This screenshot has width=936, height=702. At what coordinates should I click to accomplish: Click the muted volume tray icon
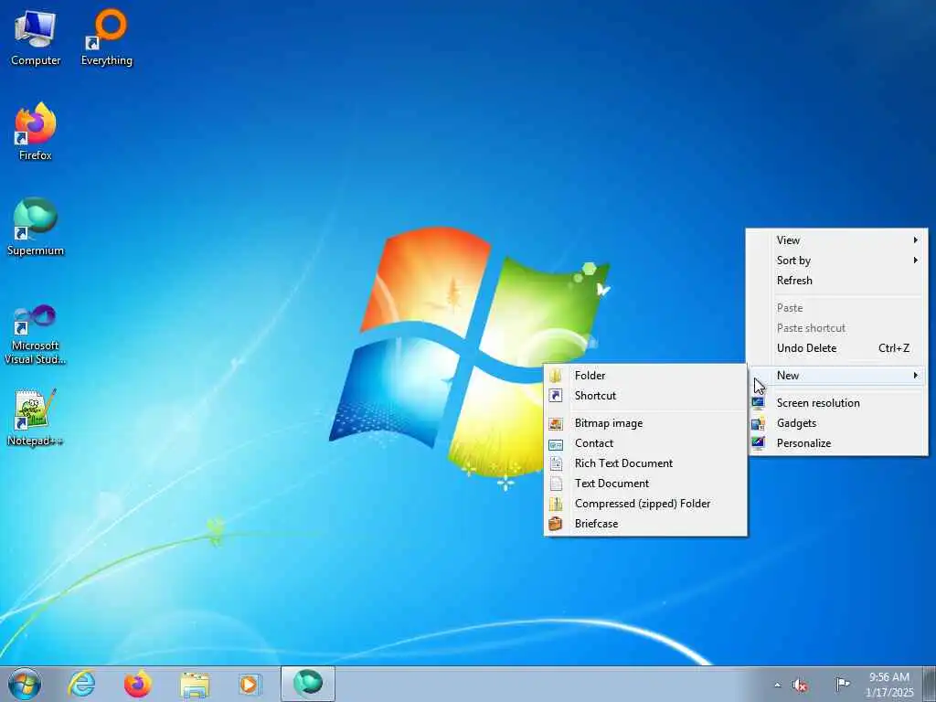(x=800, y=685)
